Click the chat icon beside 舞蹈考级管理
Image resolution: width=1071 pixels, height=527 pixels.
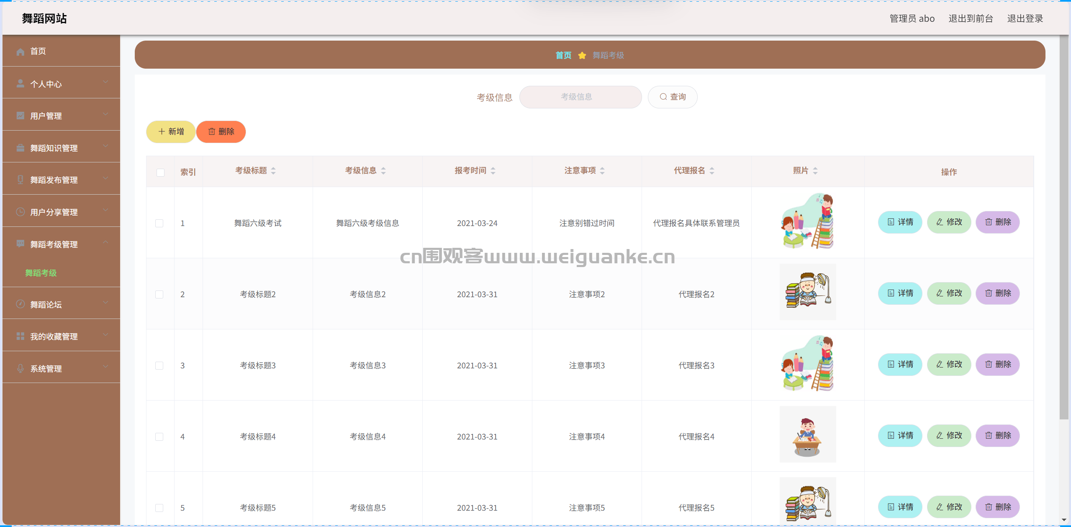20,244
